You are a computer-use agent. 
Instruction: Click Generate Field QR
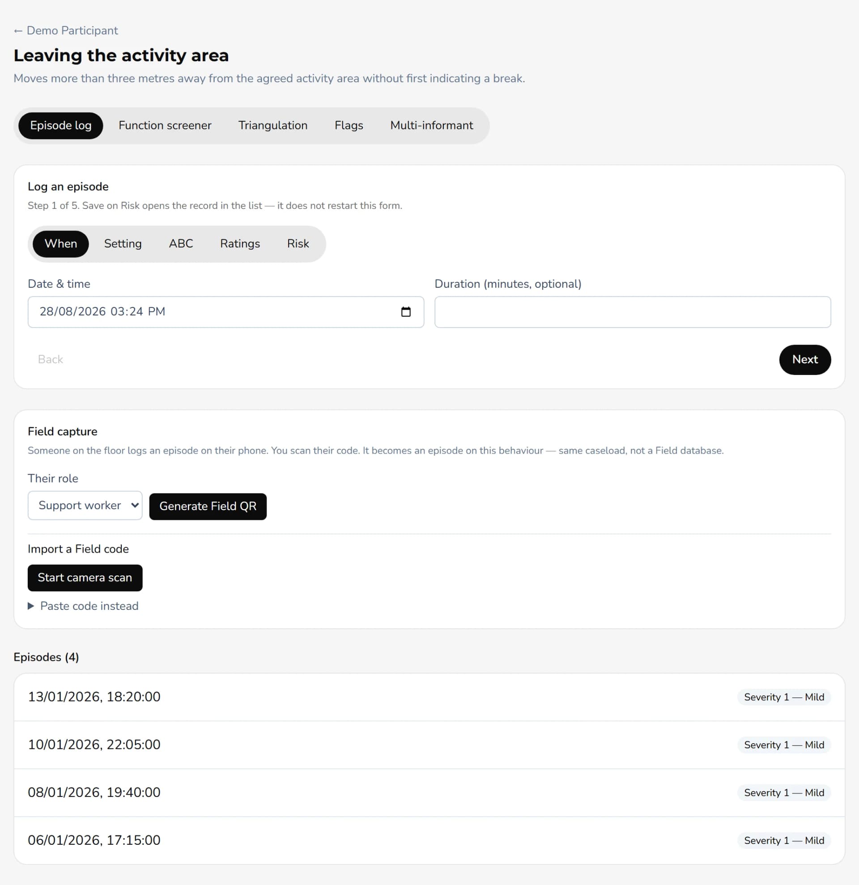click(x=208, y=506)
